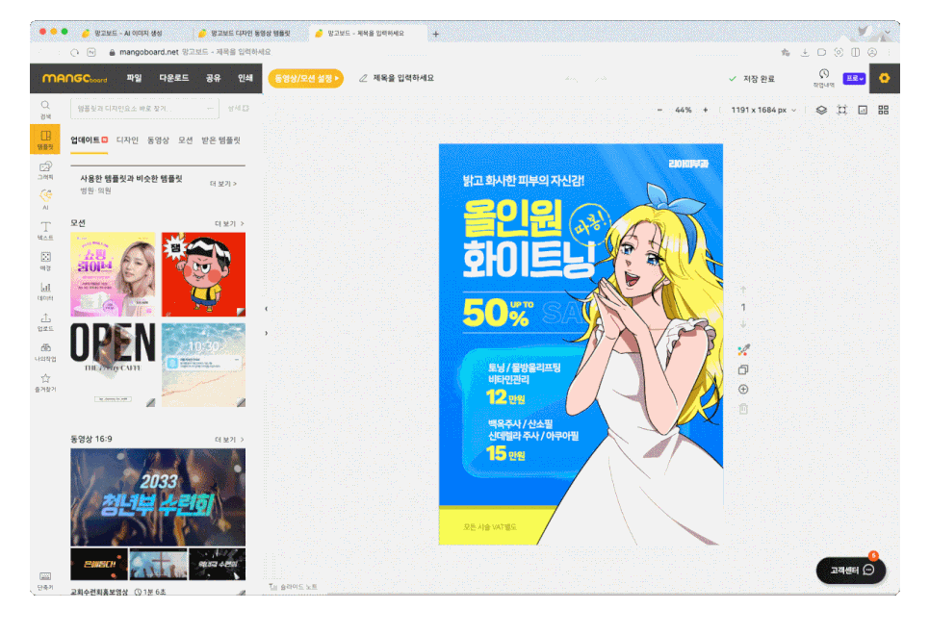Viewport: 930px width, 635px height.
Task: Open the 파일 menu
Action: (134, 78)
